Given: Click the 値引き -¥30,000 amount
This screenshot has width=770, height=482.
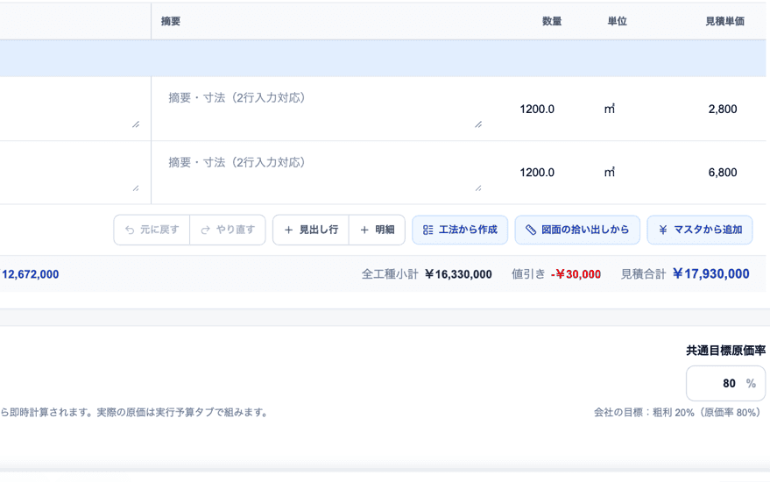Looking at the screenshot, I should click(576, 274).
